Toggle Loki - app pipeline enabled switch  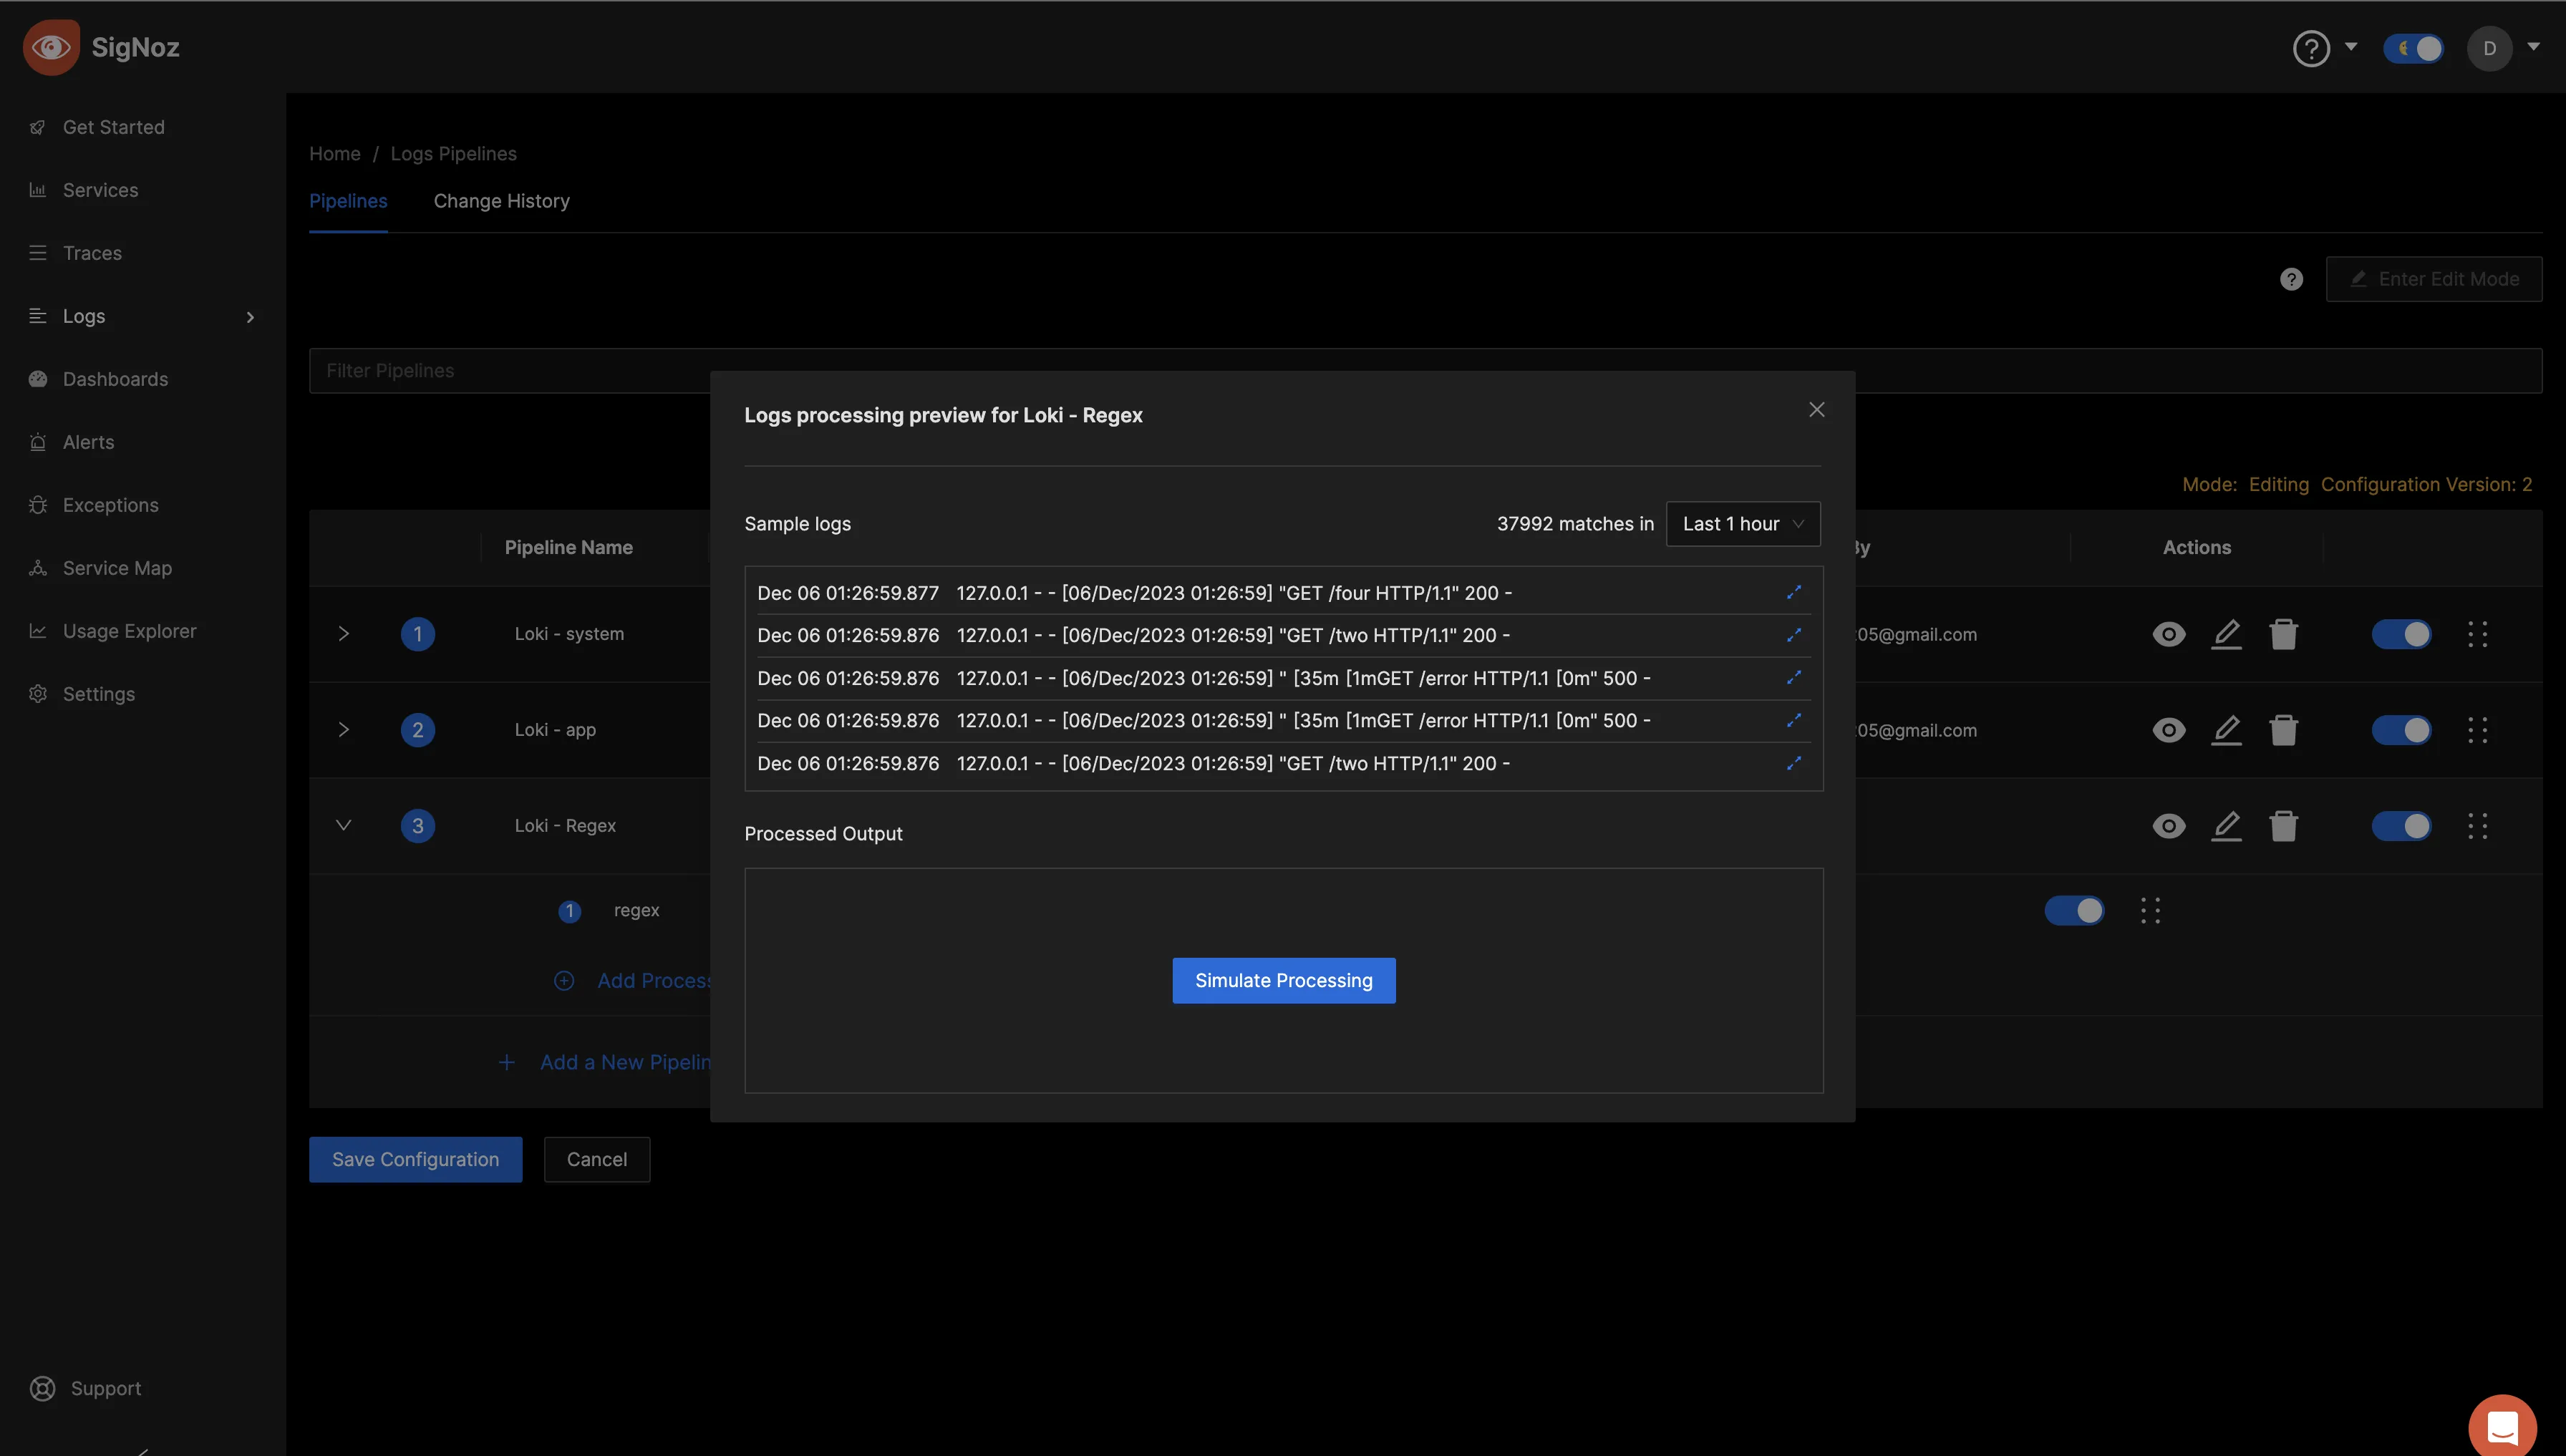(2401, 730)
